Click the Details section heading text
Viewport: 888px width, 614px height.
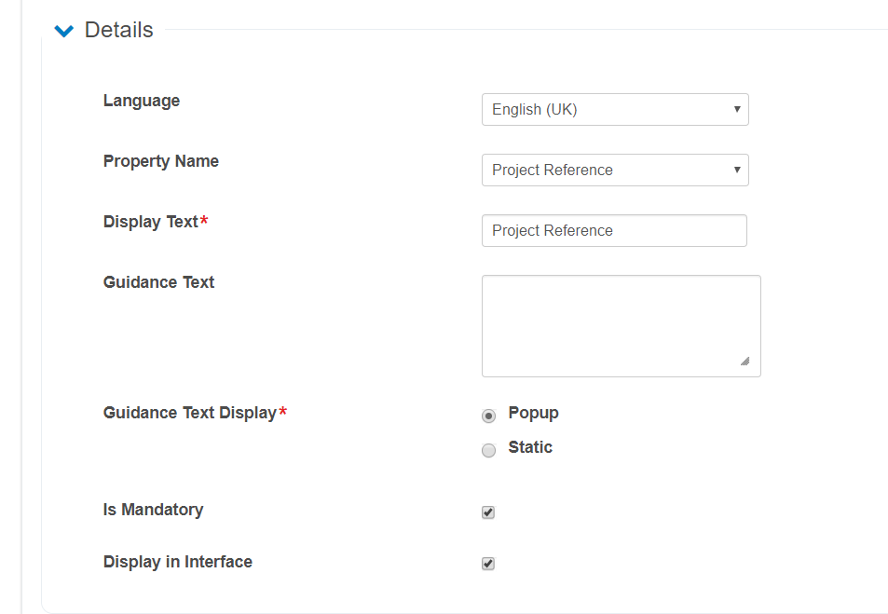[x=118, y=30]
